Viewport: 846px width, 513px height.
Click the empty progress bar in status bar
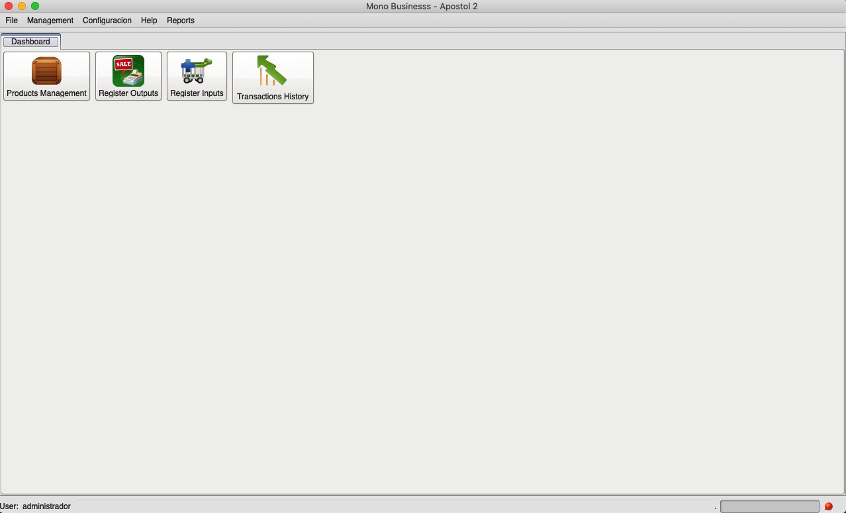(769, 506)
